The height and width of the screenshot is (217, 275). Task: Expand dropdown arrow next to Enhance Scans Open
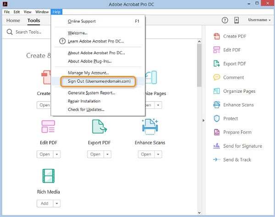pyautogui.click(x=158, y=154)
